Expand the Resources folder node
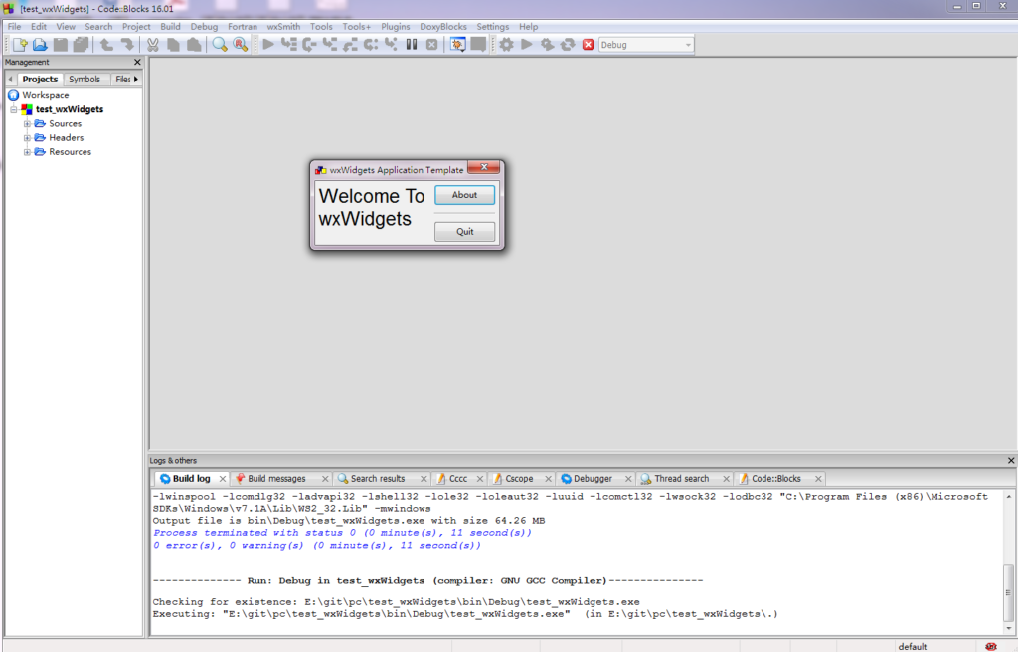1018x652 pixels. point(27,152)
